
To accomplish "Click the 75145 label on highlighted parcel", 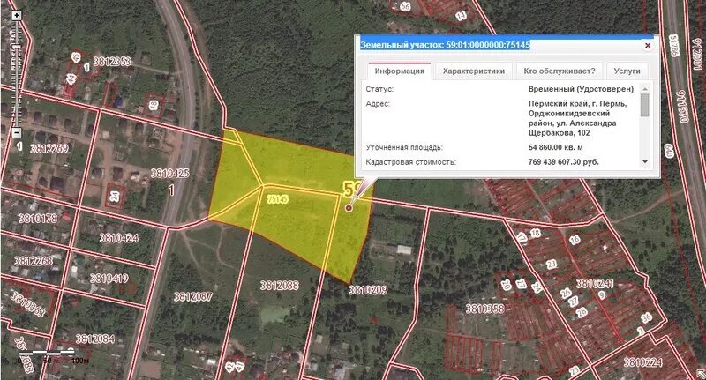I will [x=277, y=199].
